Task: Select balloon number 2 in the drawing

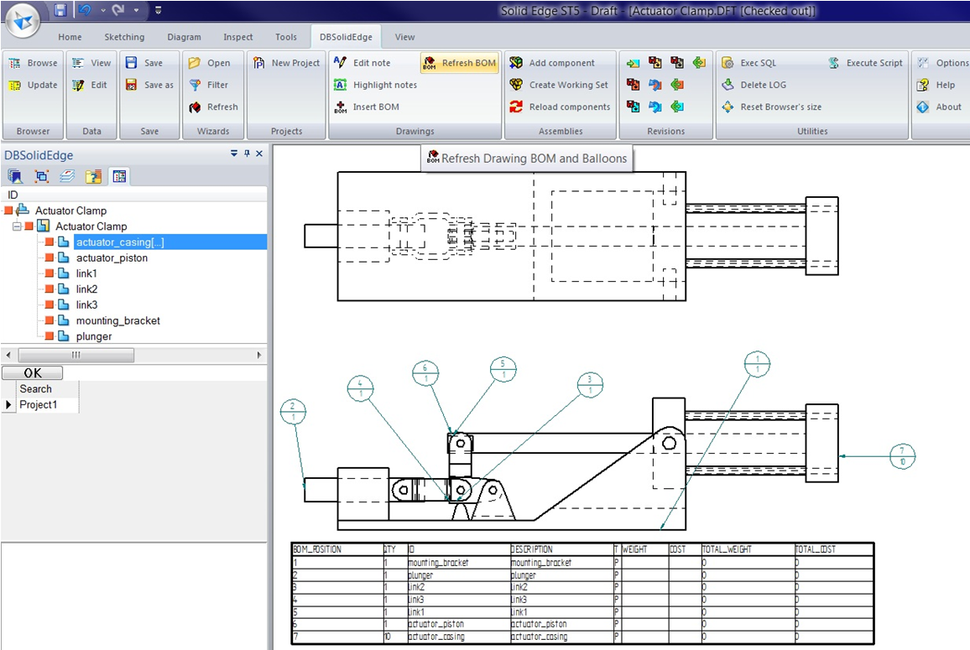Action: (x=293, y=411)
